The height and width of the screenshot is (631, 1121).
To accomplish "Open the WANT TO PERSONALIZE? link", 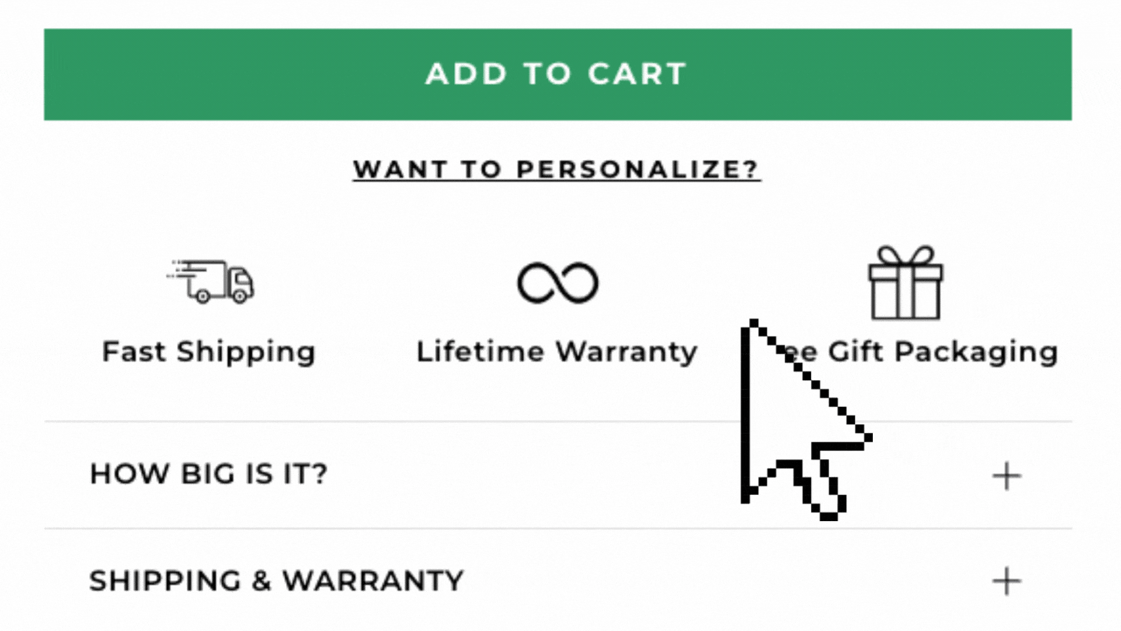I will pyautogui.click(x=556, y=169).
